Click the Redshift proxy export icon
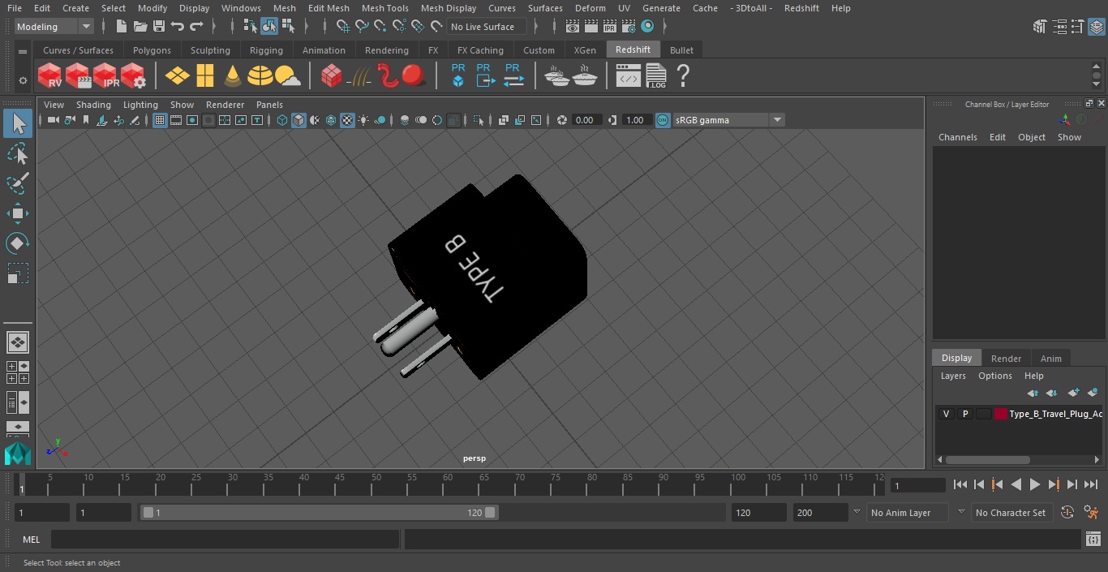Viewport: 1108px width, 572px height. pos(484,75)
